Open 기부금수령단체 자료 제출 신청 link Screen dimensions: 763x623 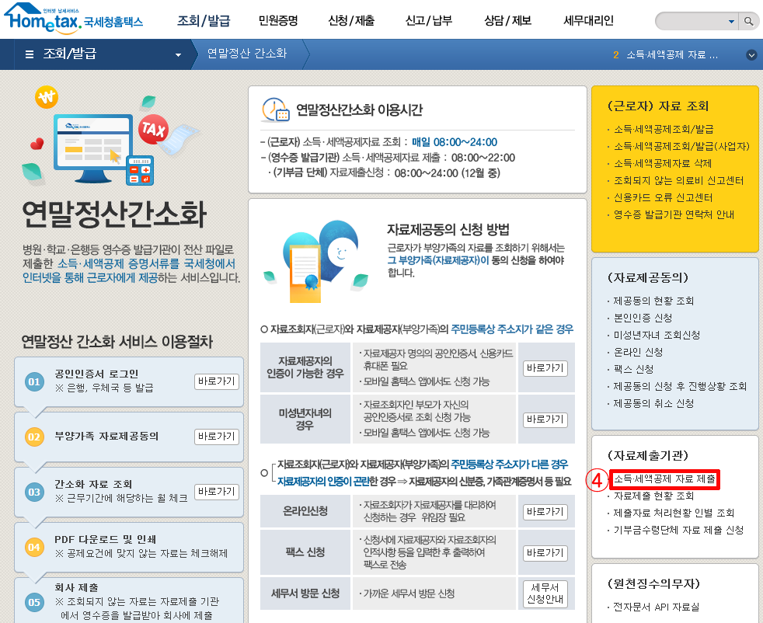[x=678, y=530]
